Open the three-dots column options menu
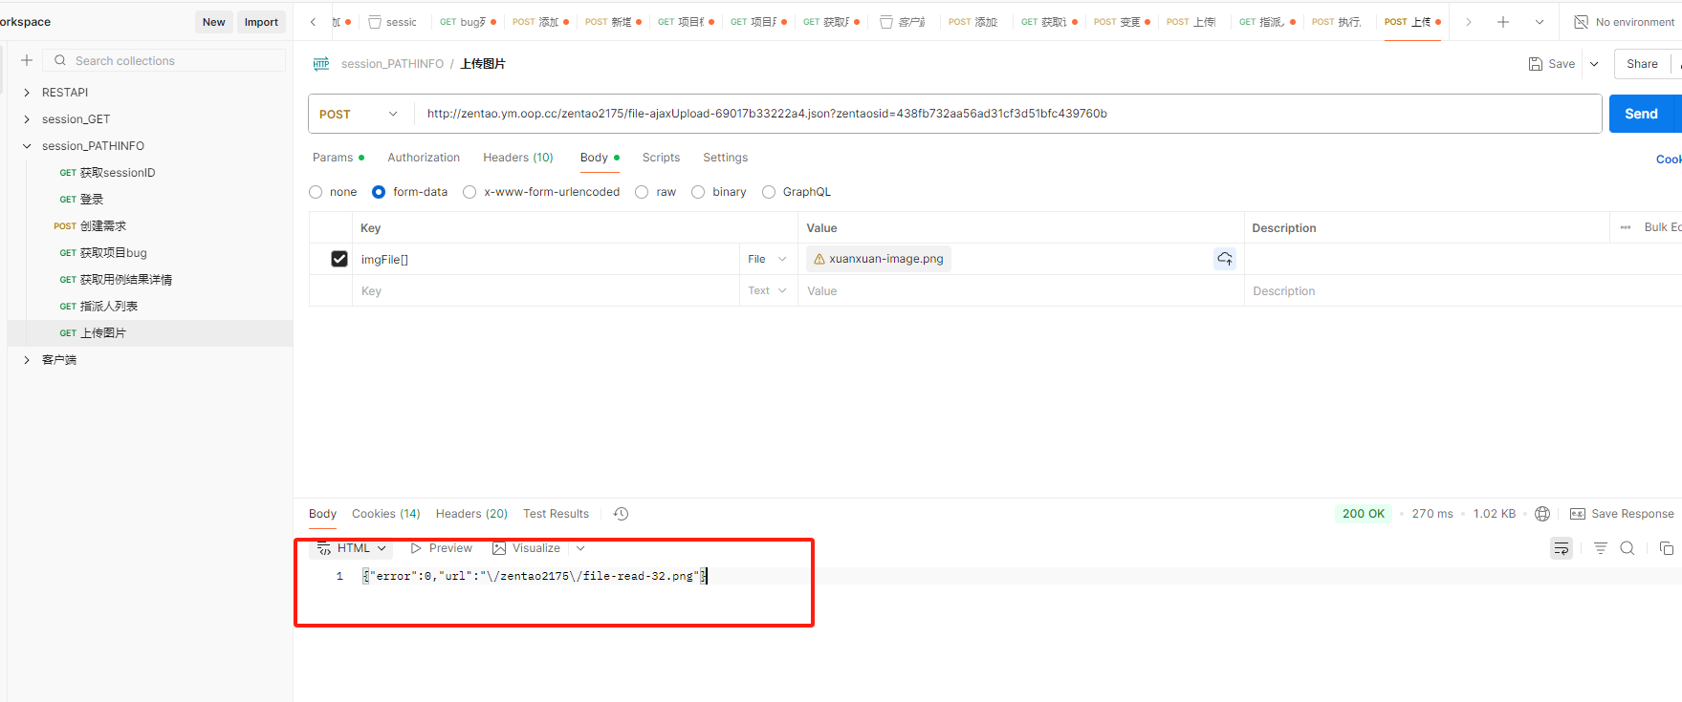 tap(1626, 227)
